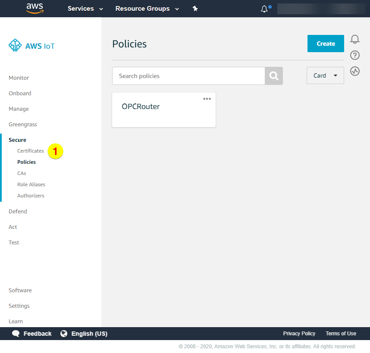Click the magnifier search button
370x353 pixels.
274,76
